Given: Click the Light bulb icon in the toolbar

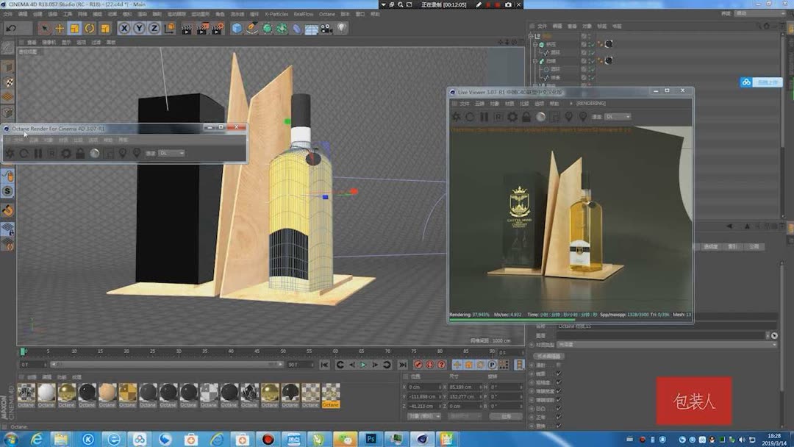Looking at the screenshot, I should tap(341, 29).
